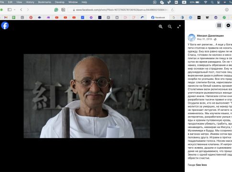The image size is (232, 172).
Task: Open the Window menu
Action: tap(73, 2)
